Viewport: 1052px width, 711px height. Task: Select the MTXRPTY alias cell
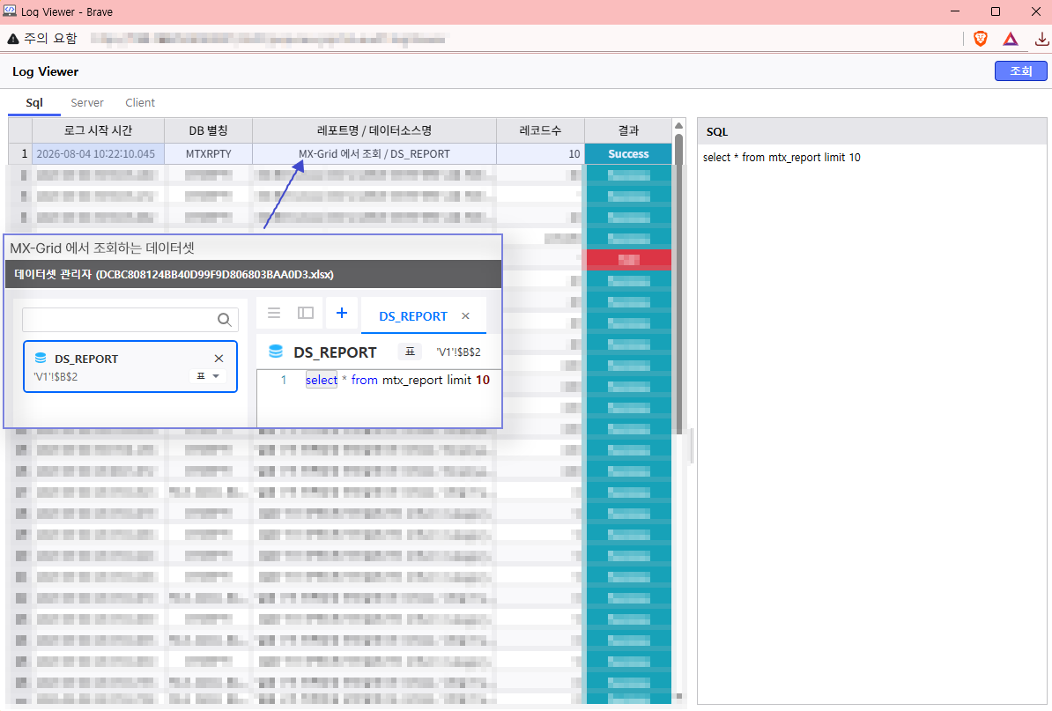[208, 153]
